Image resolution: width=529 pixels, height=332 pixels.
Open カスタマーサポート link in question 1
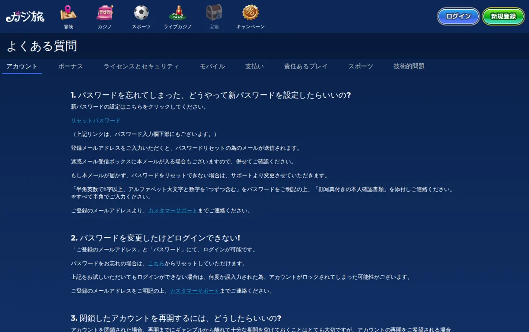point(173,211)
